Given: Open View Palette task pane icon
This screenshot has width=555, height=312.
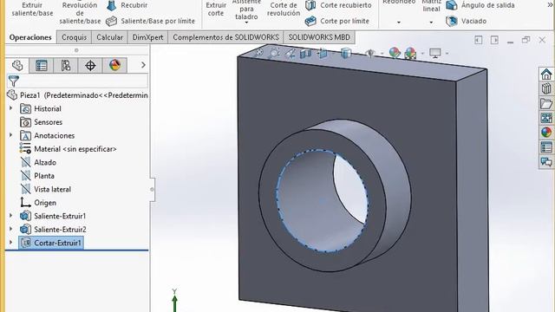Looking at the screenshot, I should tap(546, 118).
